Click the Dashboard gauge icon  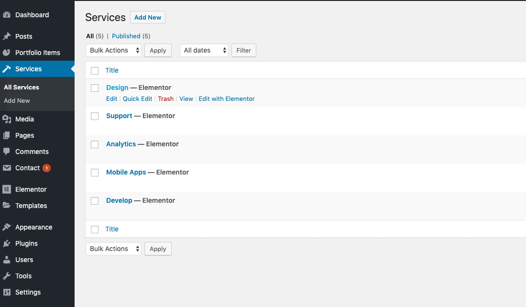coord(7,15)
